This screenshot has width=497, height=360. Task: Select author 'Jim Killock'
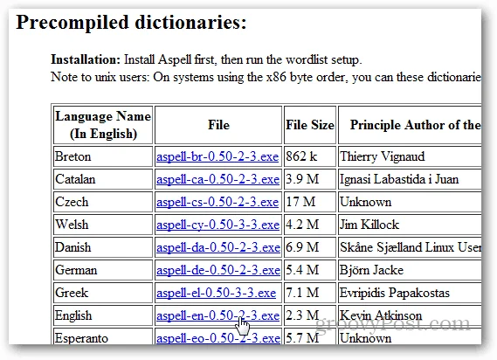point(369,225)
